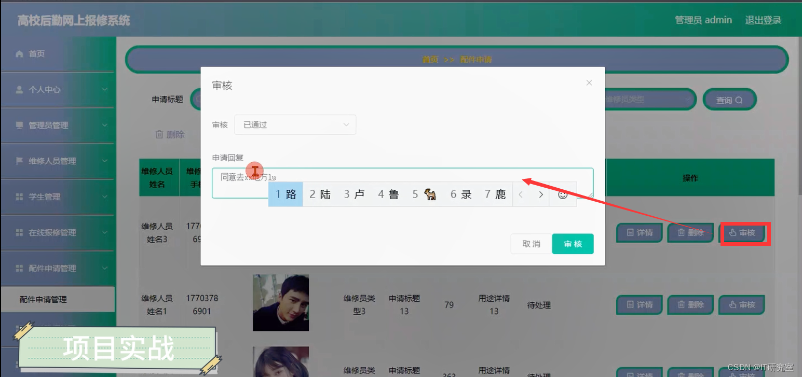This screenshot has width=802, height=377.
Task: Delete the 维修人员姓名3 row
Action: pos(690,233)
